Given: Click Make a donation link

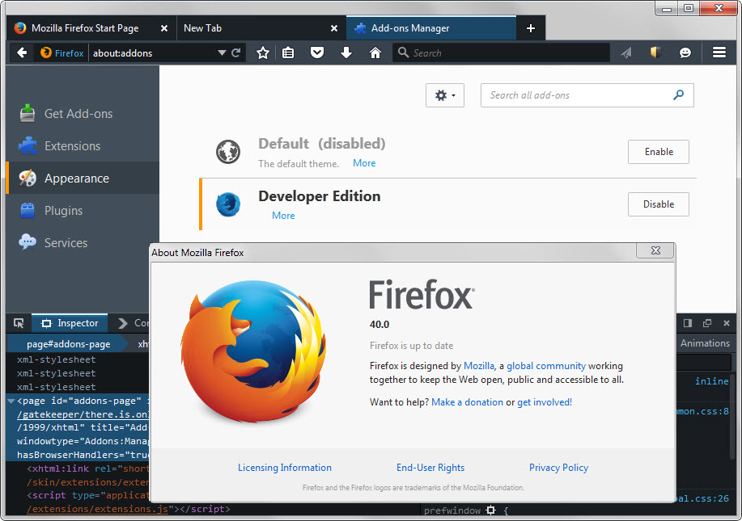Looking at the screenshot, I should pos(467,402).
